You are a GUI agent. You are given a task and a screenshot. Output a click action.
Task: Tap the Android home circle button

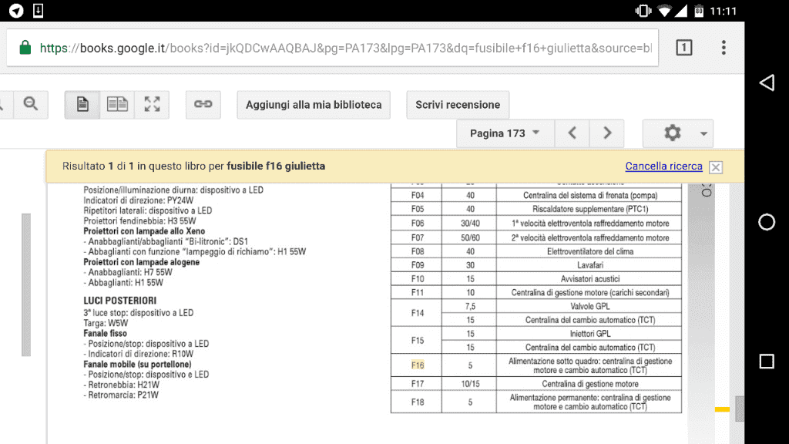(767, 222)
